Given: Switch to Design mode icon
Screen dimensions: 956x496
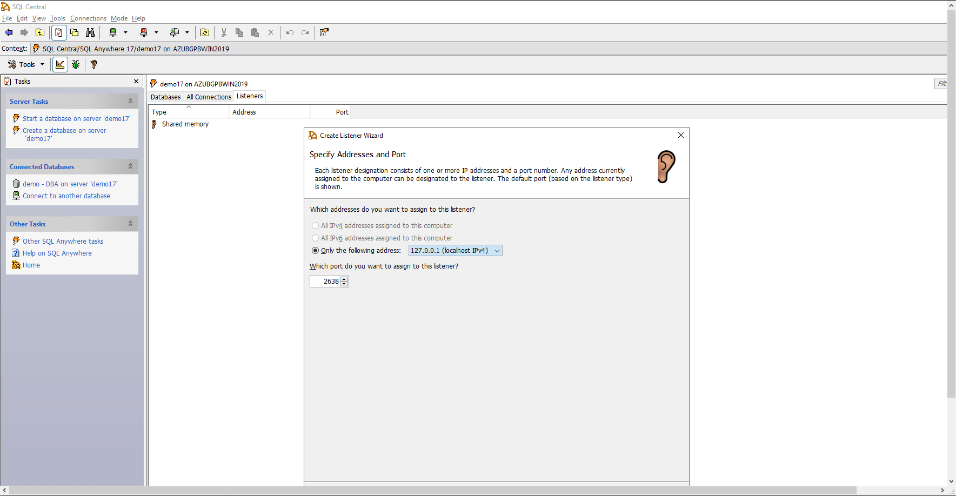Looking at the screenshot, I should [x=60, y=64].
